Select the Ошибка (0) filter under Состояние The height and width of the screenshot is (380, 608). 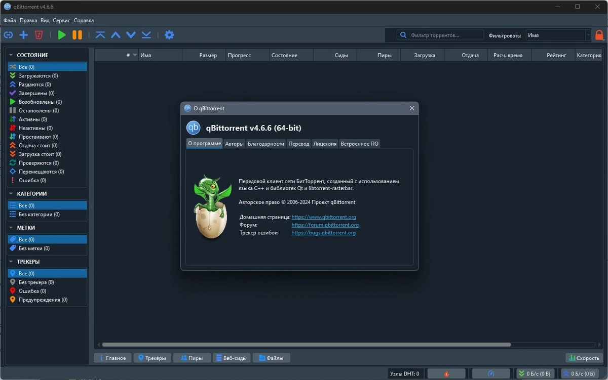47,180
